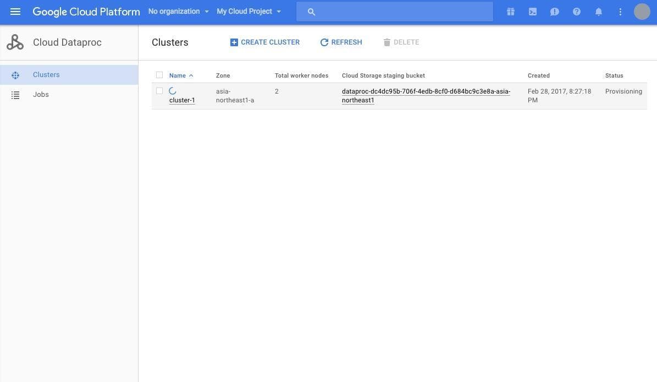
Task: Click the Google Cloud Platform title
Action: point(86,12)
